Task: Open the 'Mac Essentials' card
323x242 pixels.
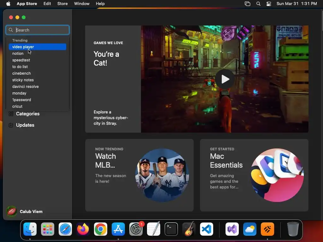Action: 254,175
